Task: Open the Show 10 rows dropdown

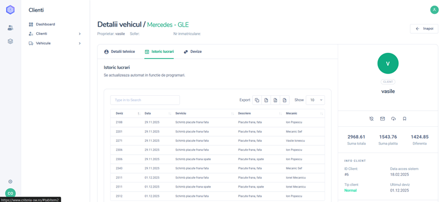Action: 315,100
